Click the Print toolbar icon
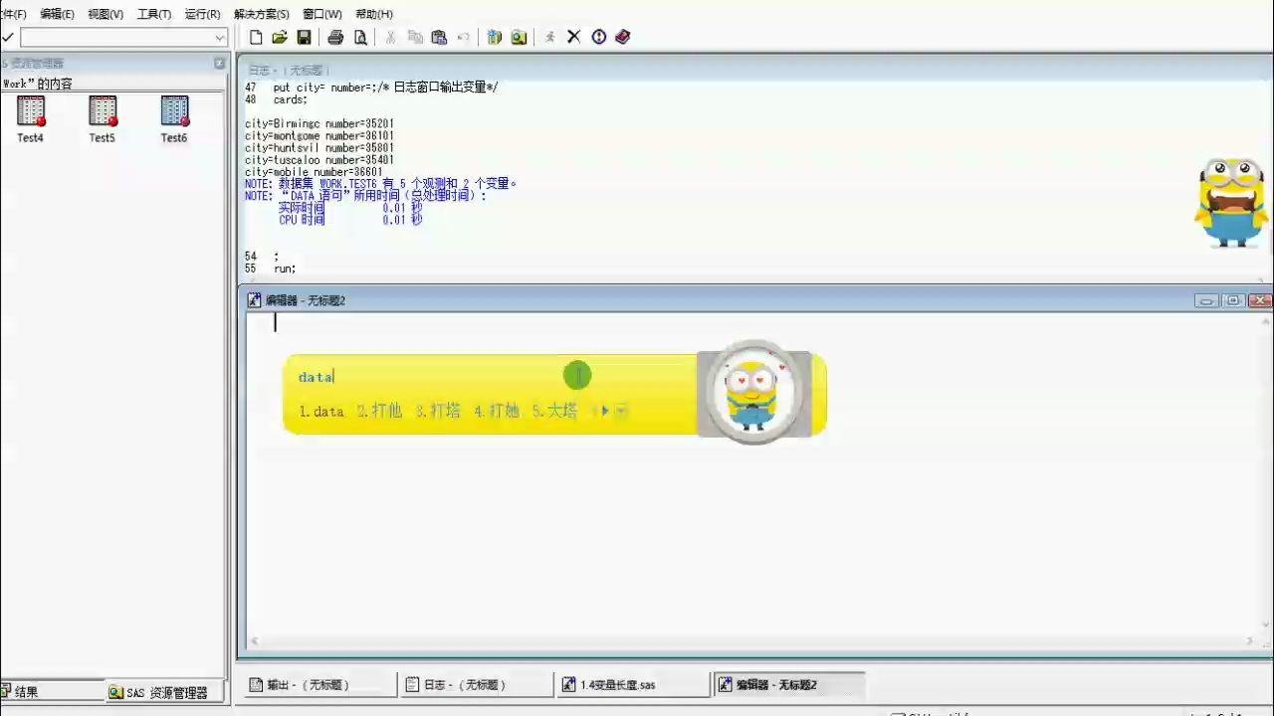 pyautogui.click(x=335, y=37)
